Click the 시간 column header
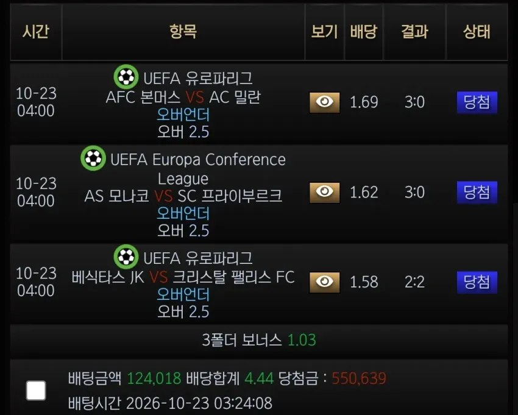518x415 pixels. point(36,32)
